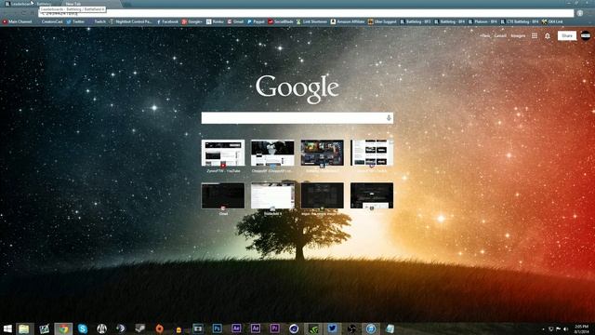The width and height of the screenshot is (595, 335).
Task: Click the Google search box
Action: coord(297,118)
